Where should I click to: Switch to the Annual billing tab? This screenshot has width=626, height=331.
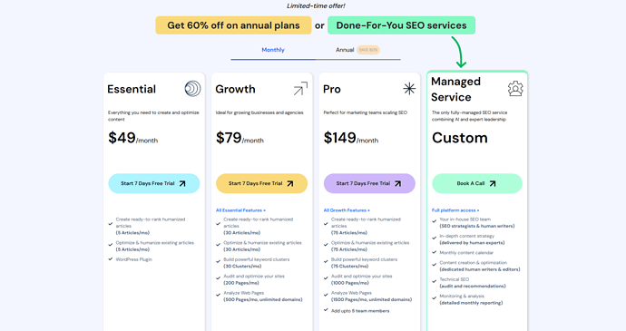345,50
